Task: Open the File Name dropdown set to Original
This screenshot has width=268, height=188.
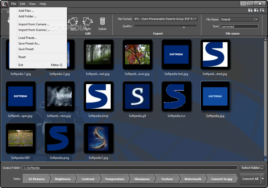Action: pyautogui.click(x=256, y=19)
